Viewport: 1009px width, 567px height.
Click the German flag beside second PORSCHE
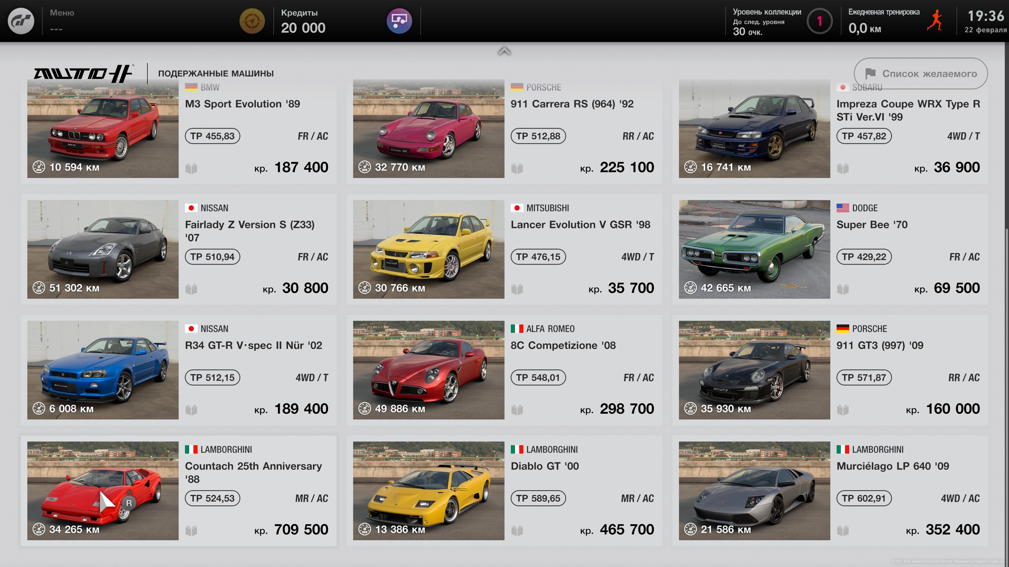pos(843,329)
